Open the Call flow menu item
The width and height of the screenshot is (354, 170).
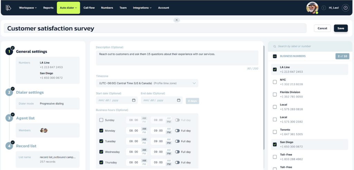click(89, 8)
